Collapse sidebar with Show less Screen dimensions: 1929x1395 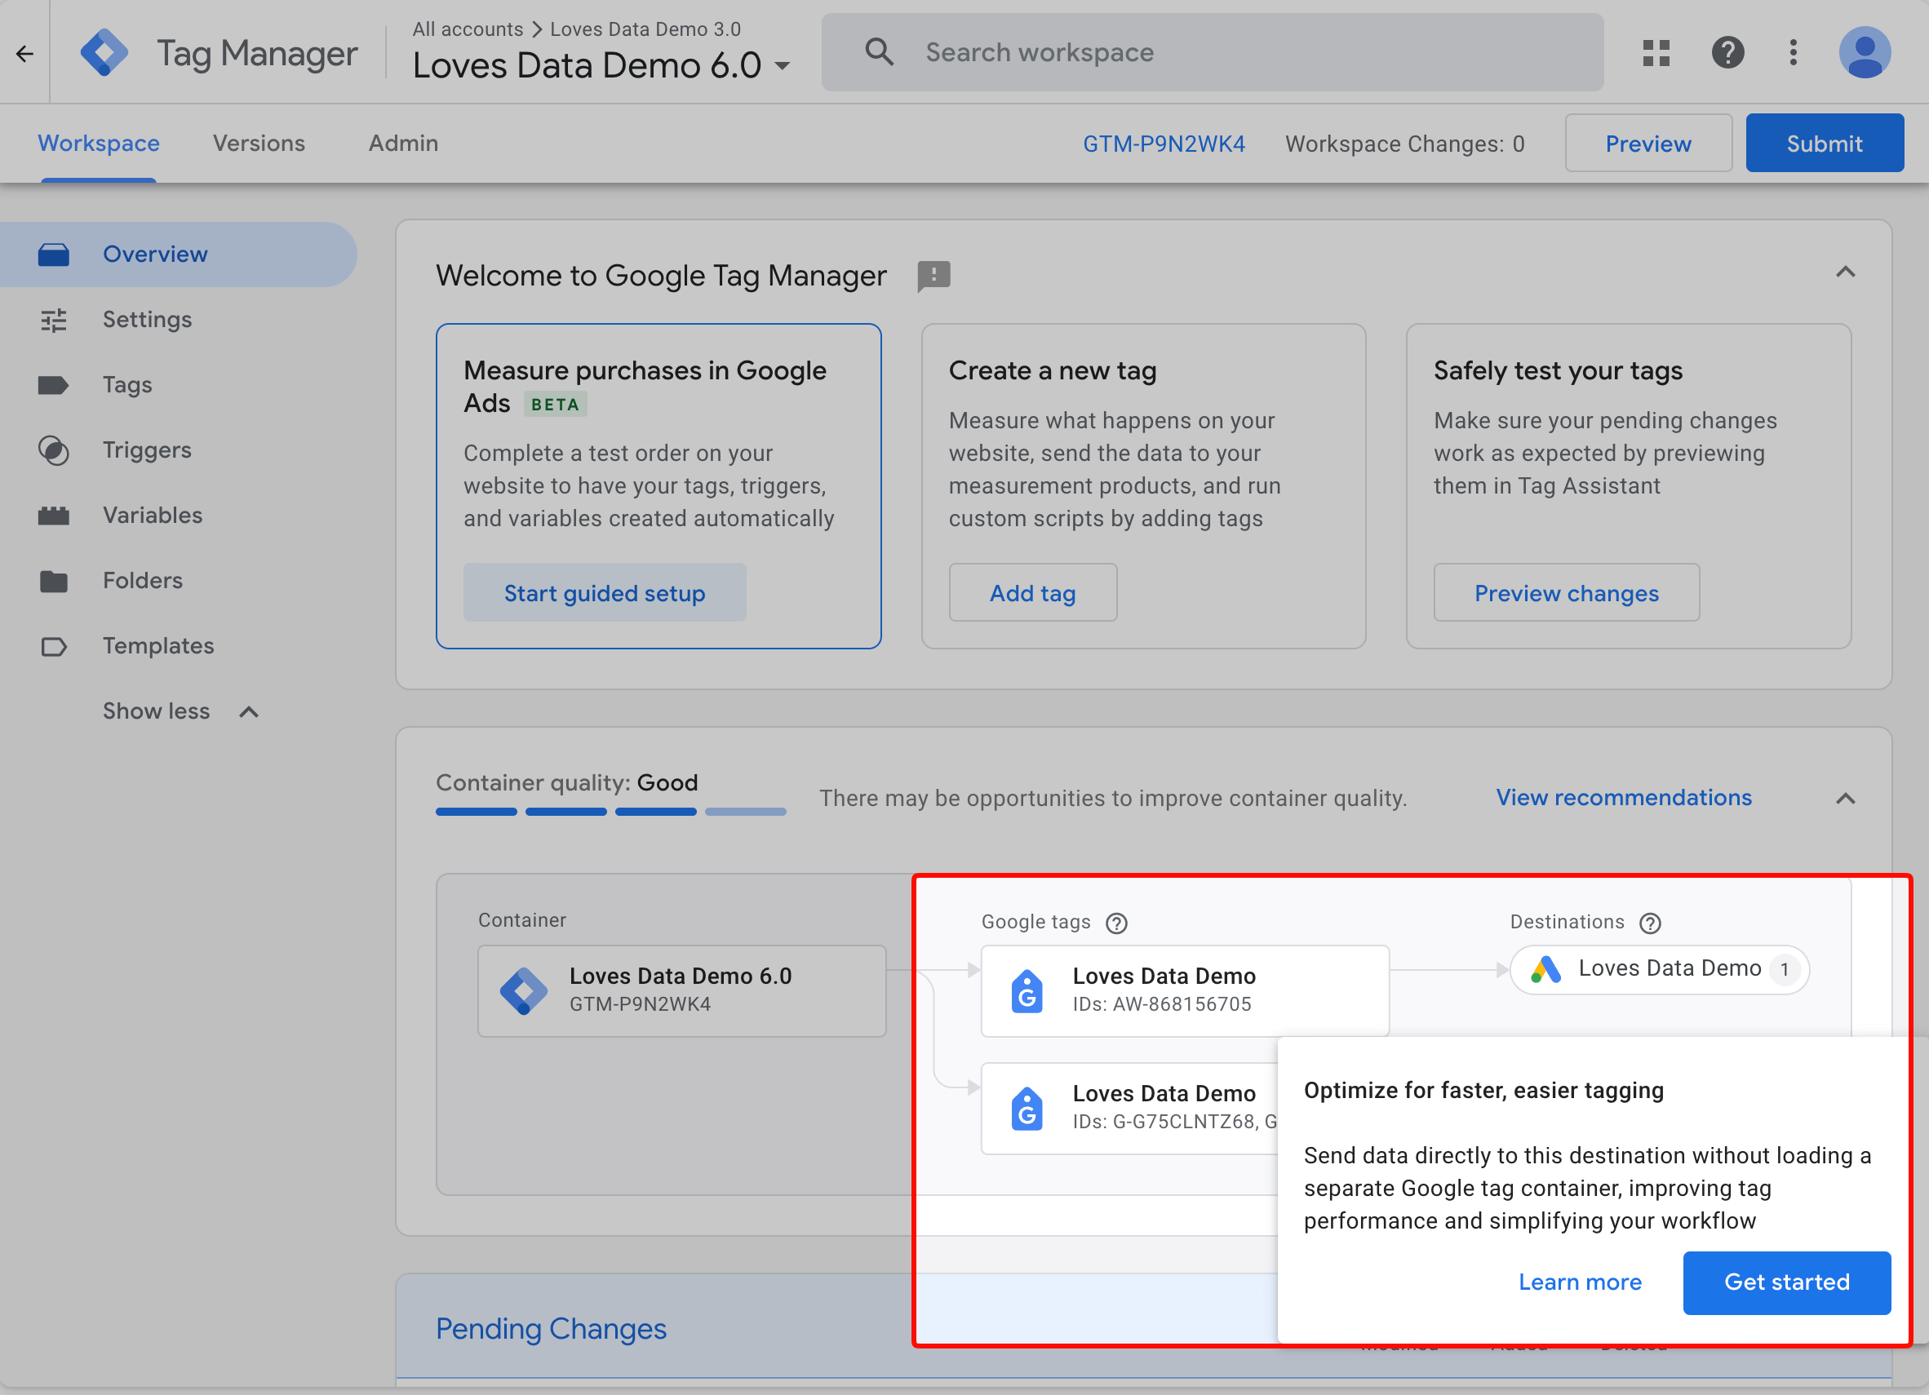(180, 711)
